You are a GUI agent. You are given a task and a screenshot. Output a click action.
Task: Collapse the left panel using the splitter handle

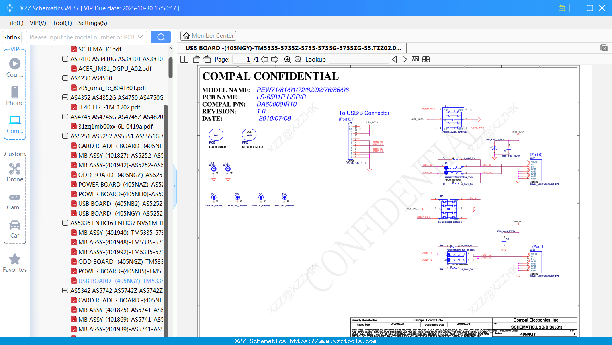175,186
